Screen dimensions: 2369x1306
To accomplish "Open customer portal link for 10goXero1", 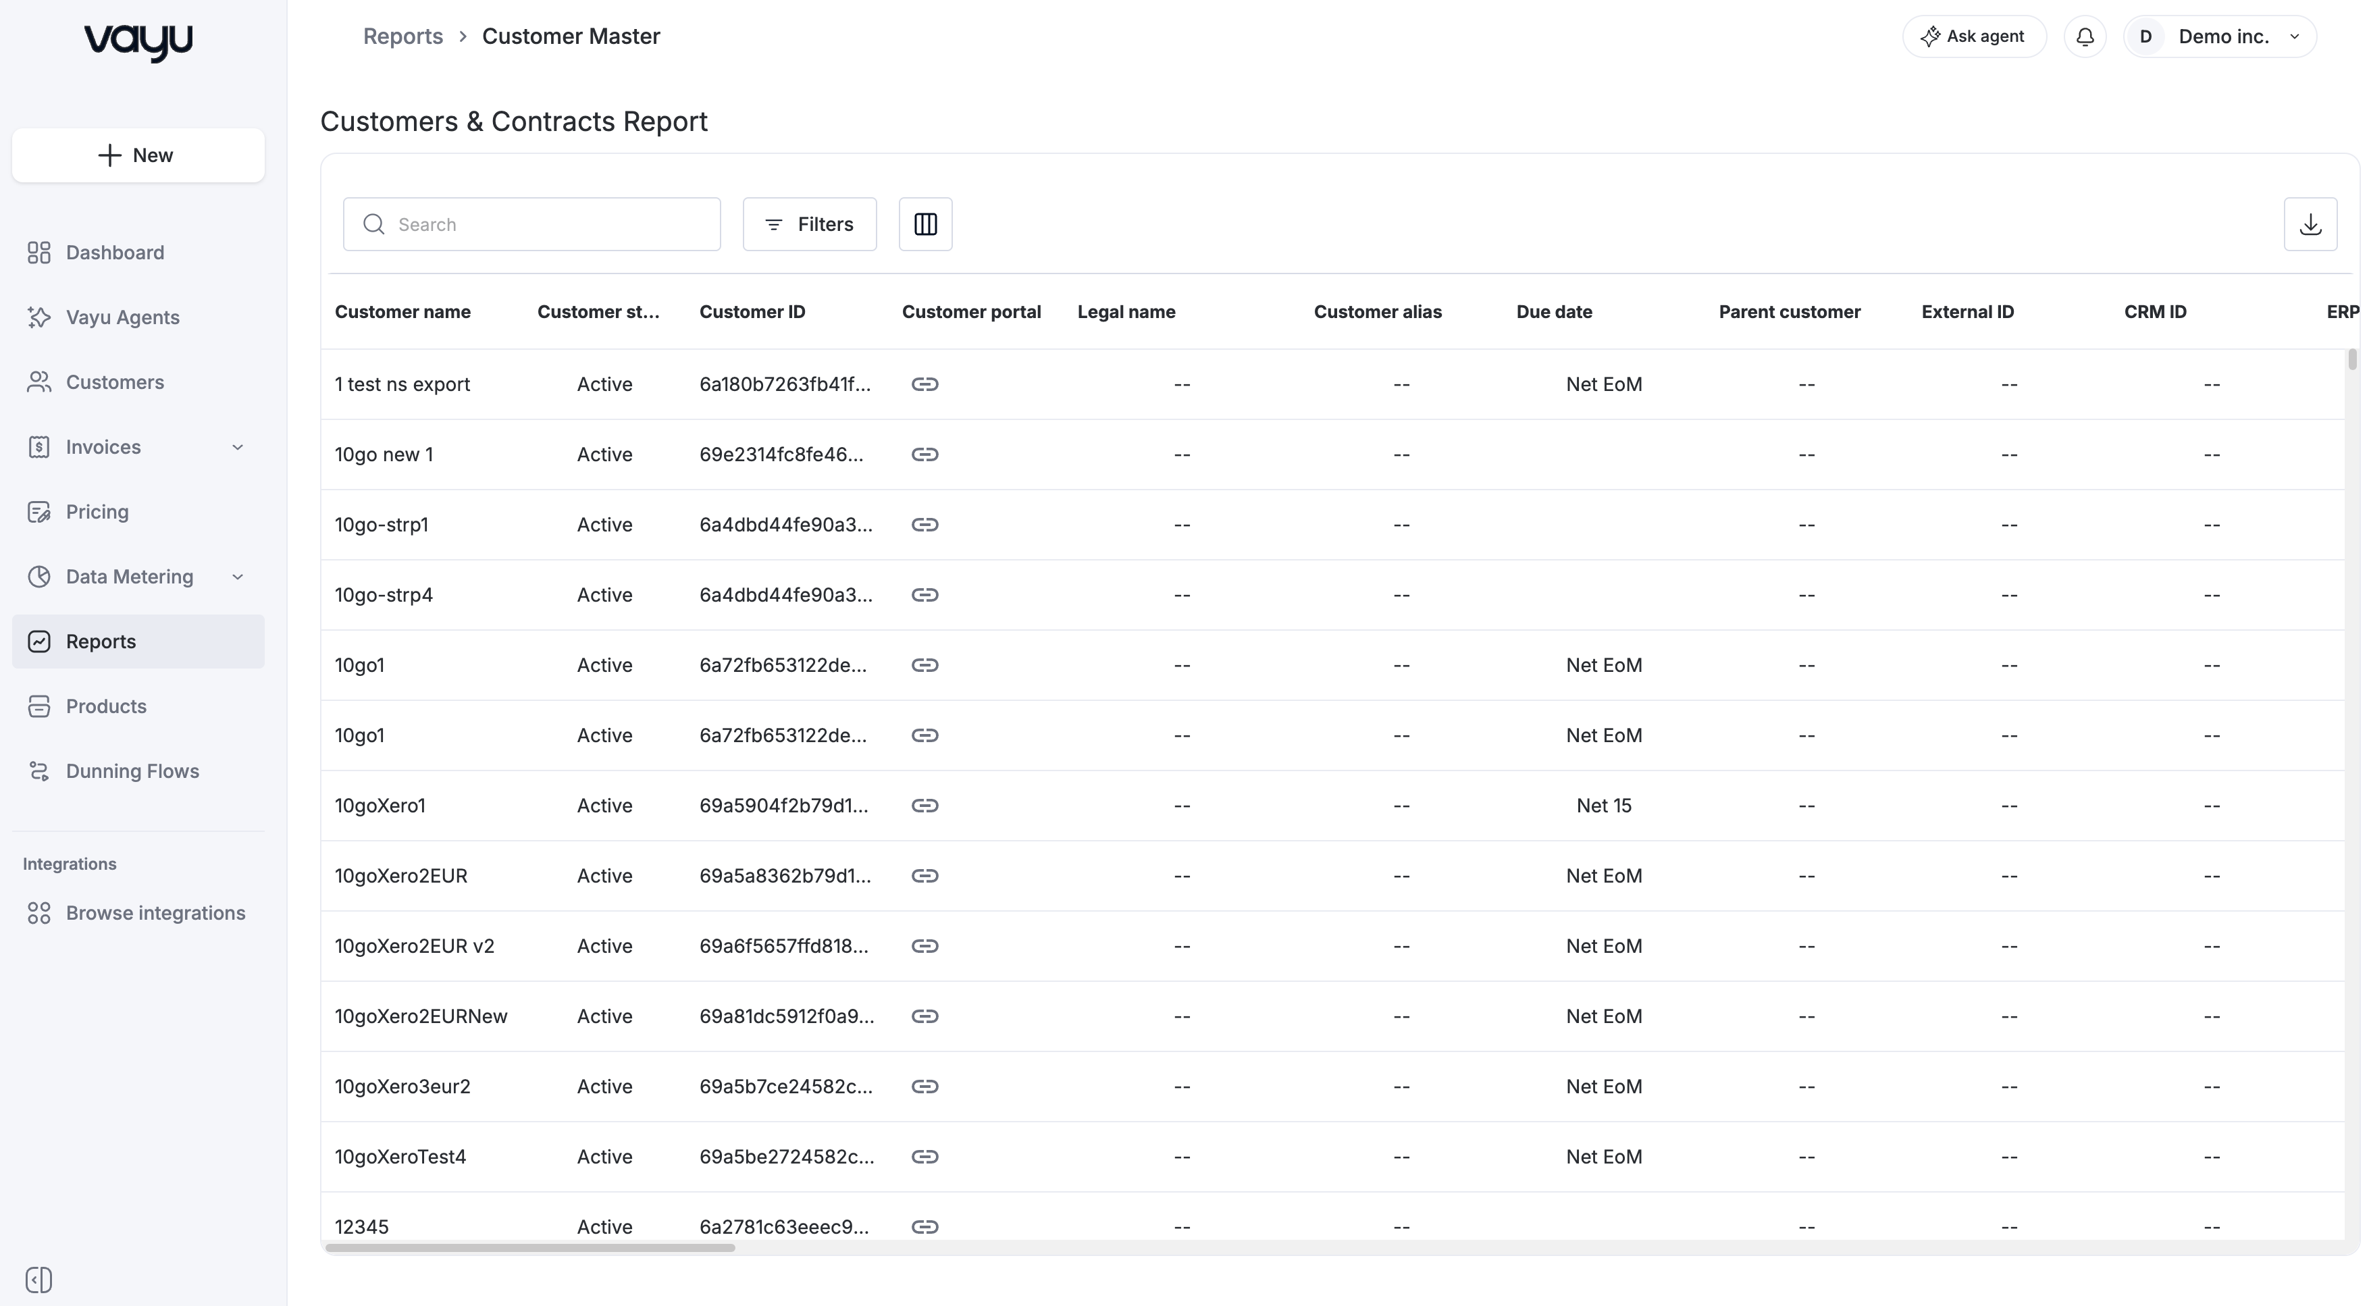I will click(925, 806).
